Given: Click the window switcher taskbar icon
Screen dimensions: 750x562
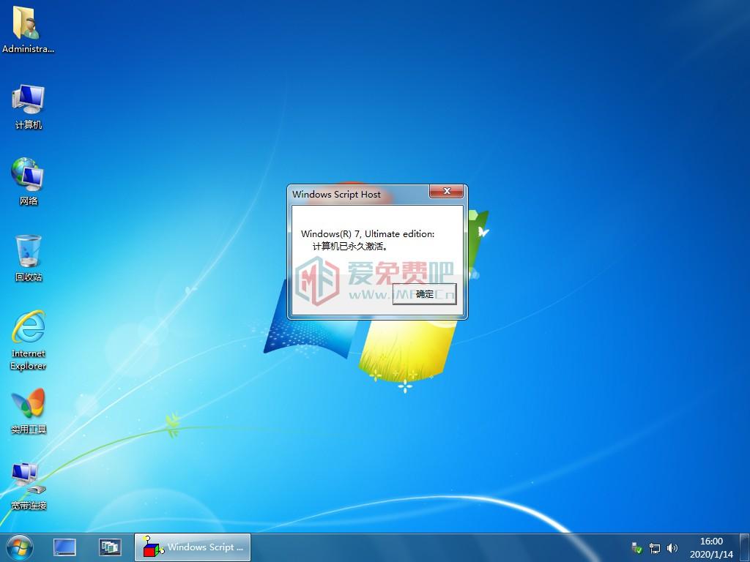Looking at the screenshot, I should [x=110, y=547].
